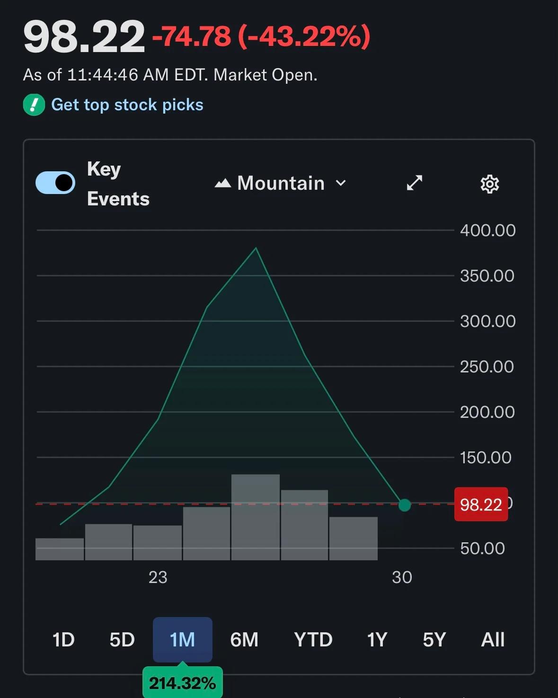Viewport: 558px width, 698px height.
Task: Click the green exclamation badge icon
Action: click(x=34, y=105)
